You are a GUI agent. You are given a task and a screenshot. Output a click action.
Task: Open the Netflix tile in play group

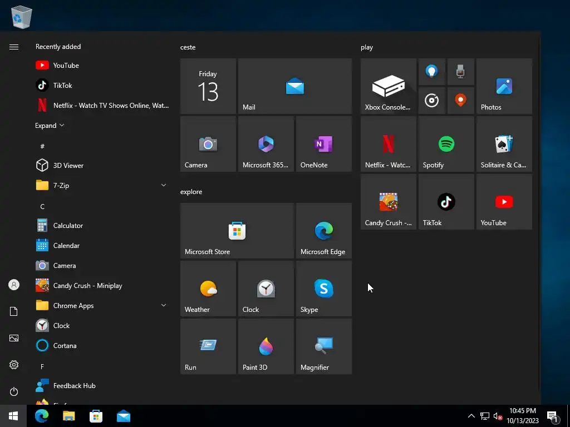pos(388,144)
